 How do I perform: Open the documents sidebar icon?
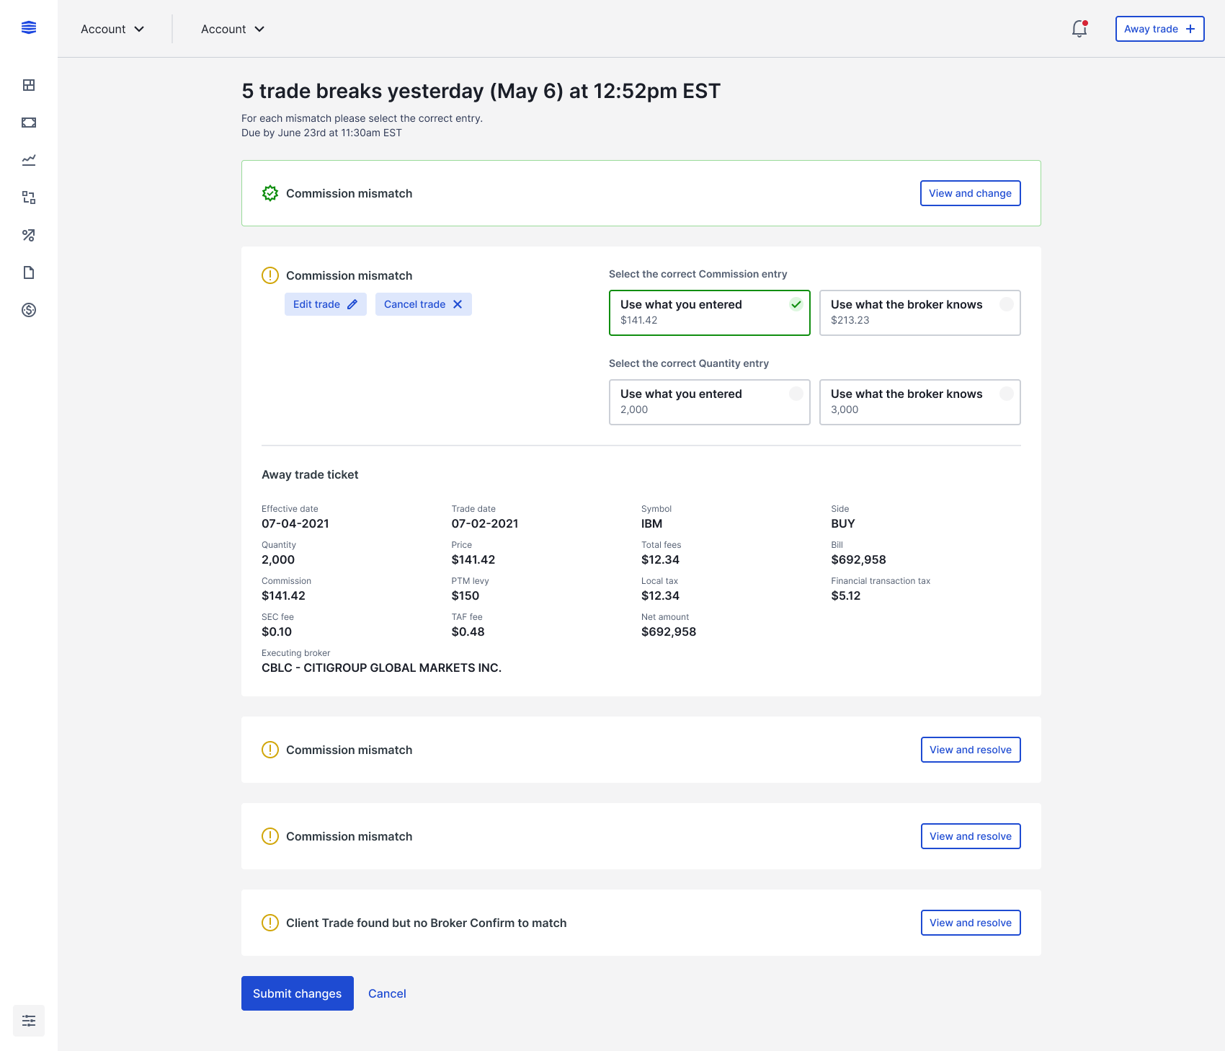pos(29,272)
